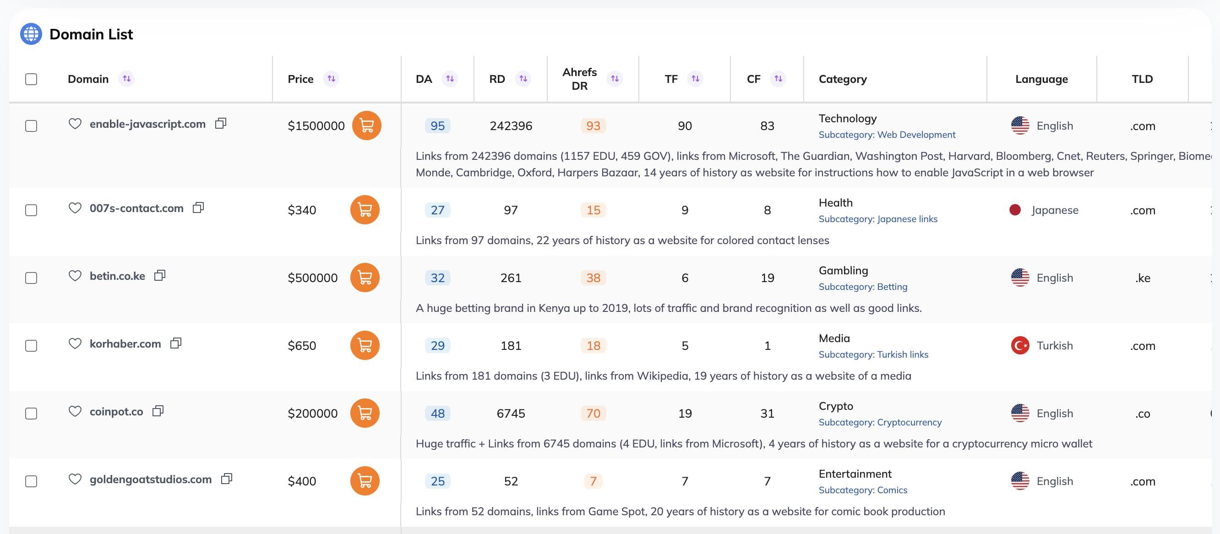Viewport: 1220px width, 534px height.
Task: Click the Turkish language flag
Action: coord(1020,345)
